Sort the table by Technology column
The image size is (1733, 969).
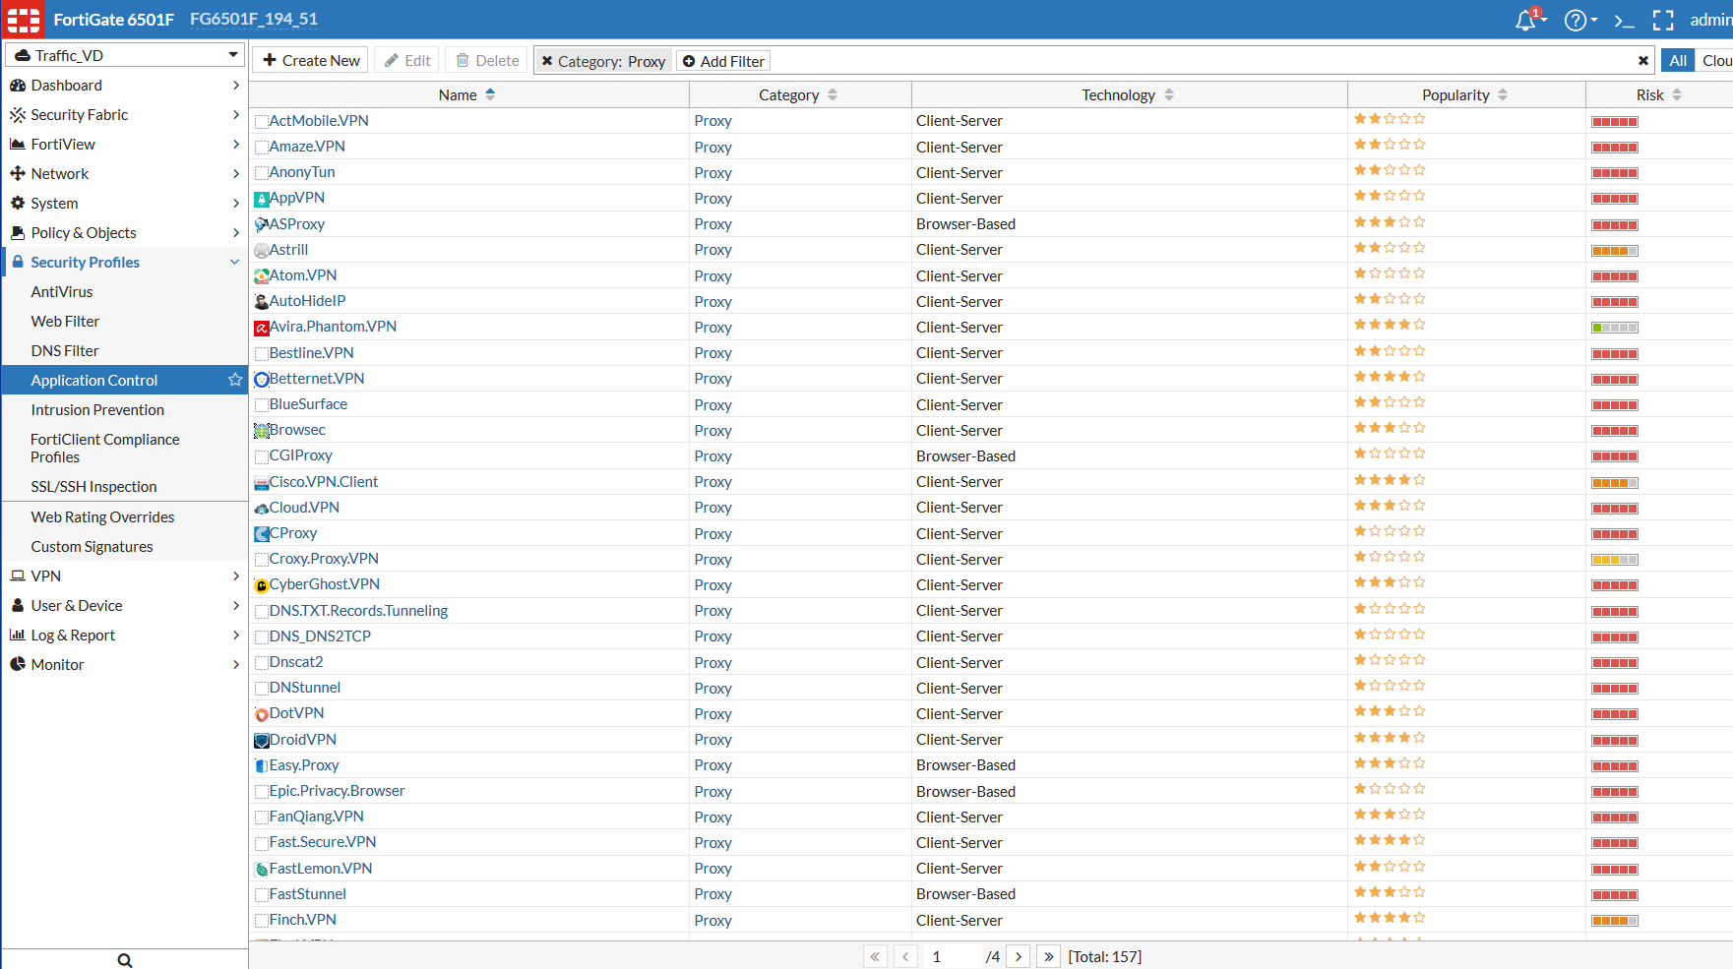pyautogui.click(x=1129, y=95)
